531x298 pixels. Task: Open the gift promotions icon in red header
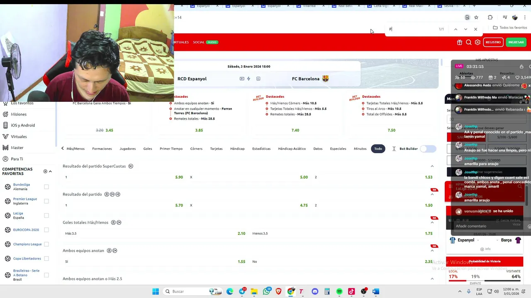(460, 42)
